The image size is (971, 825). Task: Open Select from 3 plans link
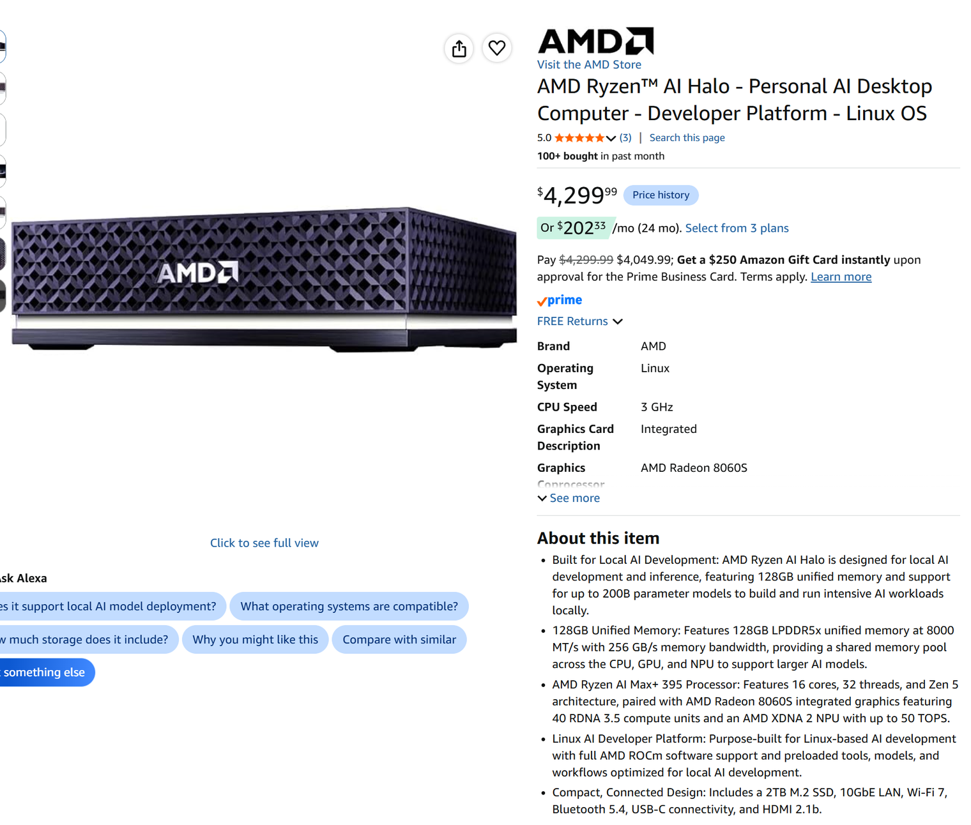point(737,228)
